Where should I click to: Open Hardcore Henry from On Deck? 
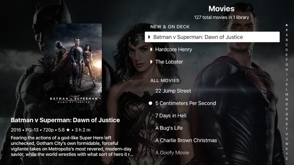174,49
